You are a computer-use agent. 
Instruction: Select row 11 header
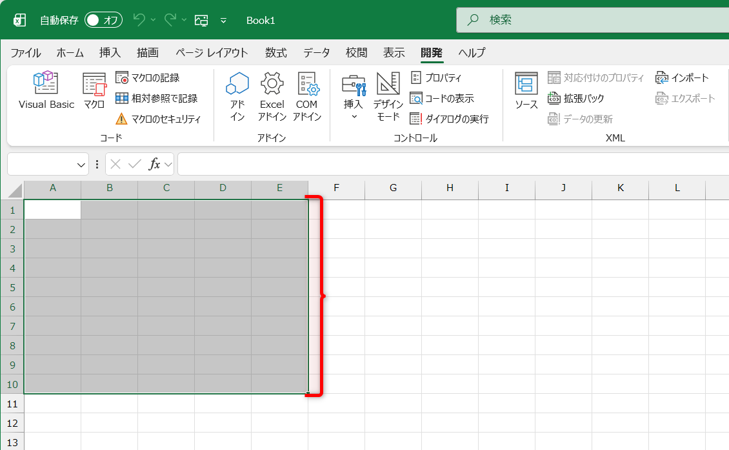(12, 404)
